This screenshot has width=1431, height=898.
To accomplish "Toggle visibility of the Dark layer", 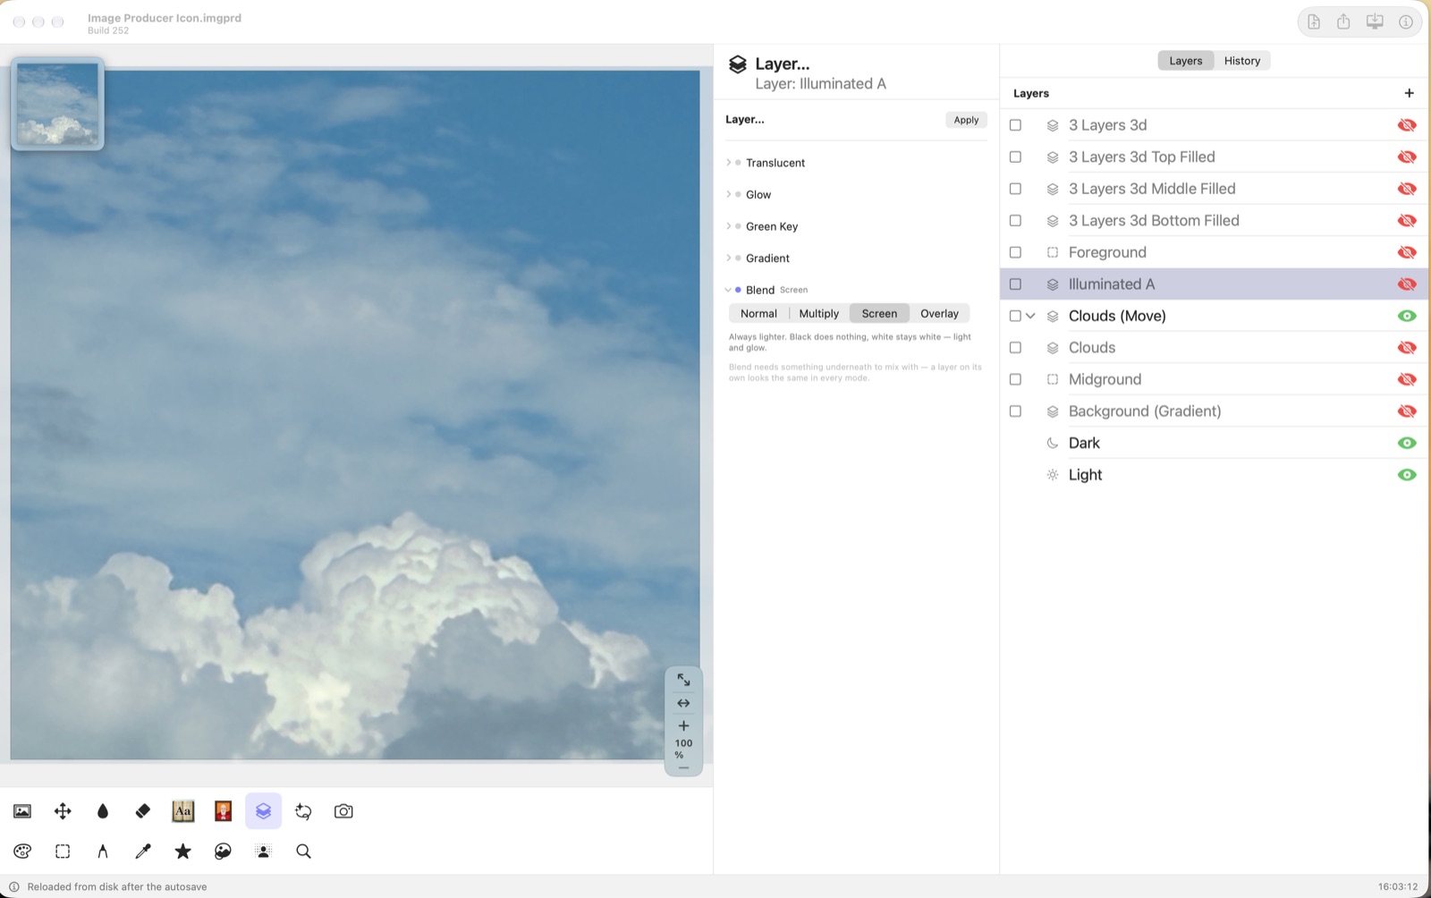I will click(1407, 443).
